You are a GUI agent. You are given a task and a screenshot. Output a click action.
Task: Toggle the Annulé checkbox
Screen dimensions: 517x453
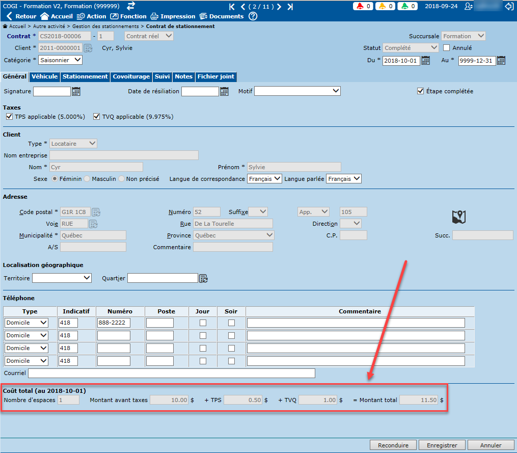tap(447, 48)
